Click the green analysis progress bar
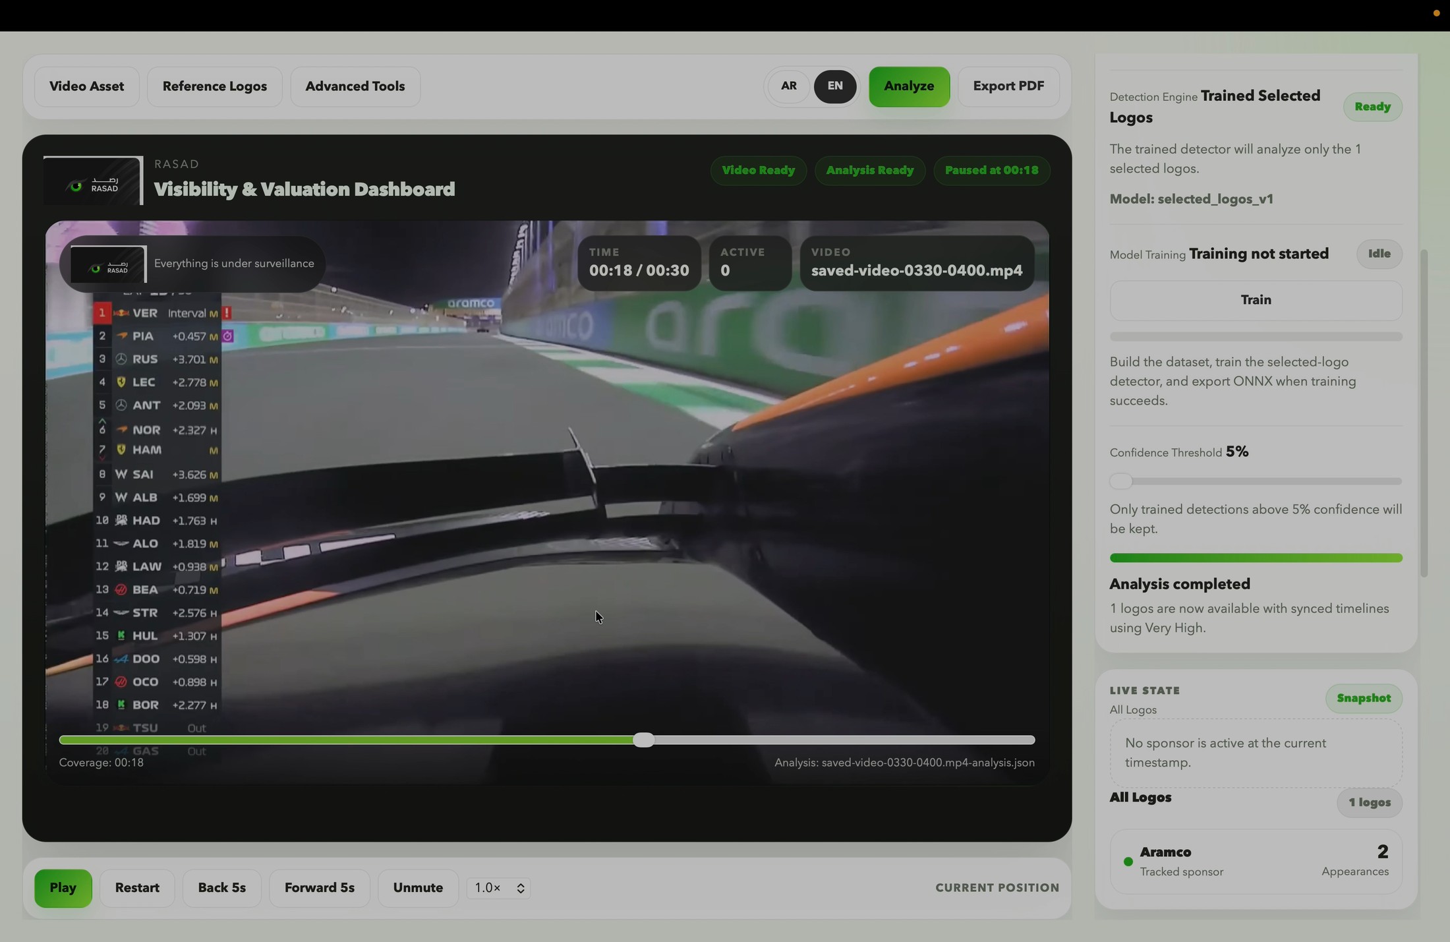The height and width of the screenshot is (942, 1450). (x=1256, y=558)
